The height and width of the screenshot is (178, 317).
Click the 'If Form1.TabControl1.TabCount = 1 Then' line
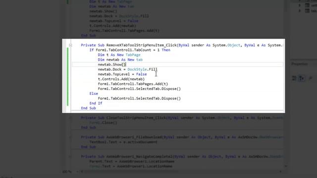point(130,50)
